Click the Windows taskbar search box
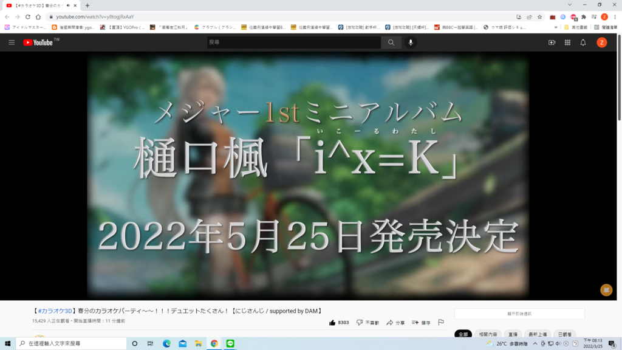The height and width of the screenshot is (350, 622). pos(72,344)
